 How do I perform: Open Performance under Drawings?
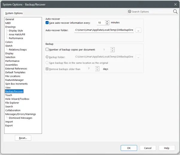[x=16, y=38]
